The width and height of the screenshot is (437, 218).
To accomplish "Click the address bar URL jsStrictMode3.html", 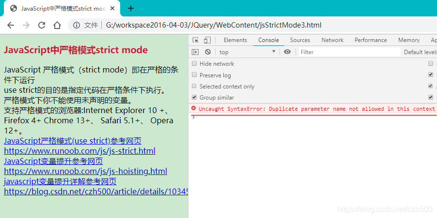I will tap(214, 25).
